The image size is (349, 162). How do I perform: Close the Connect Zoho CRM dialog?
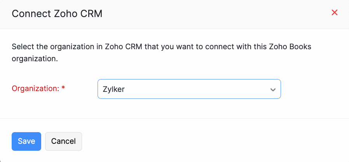point(334,12)
